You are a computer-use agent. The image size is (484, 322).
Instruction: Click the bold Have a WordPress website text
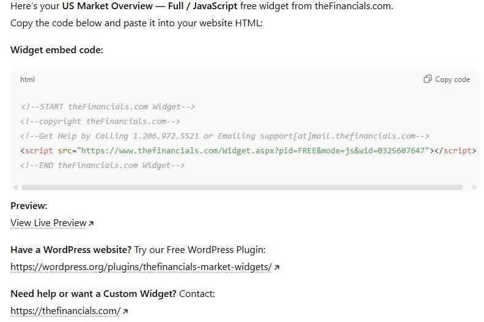pos(71,250)
